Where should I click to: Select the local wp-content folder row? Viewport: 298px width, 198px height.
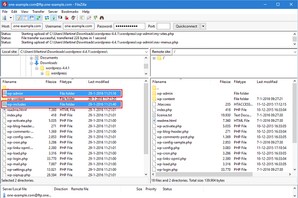click(x=62, y=99)
